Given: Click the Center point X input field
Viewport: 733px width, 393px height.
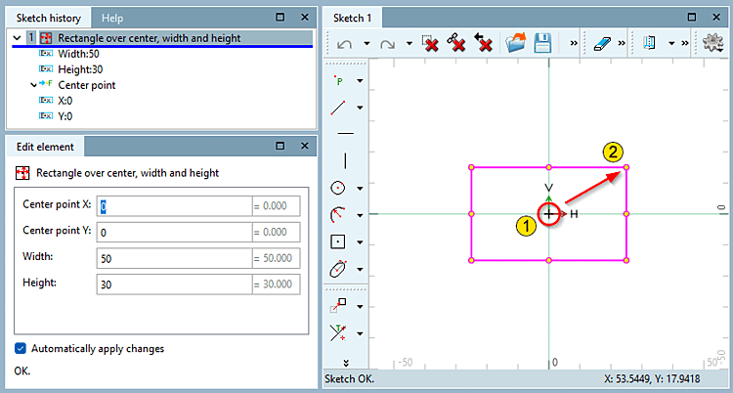Looking at the screenshot, I should 174,206.
